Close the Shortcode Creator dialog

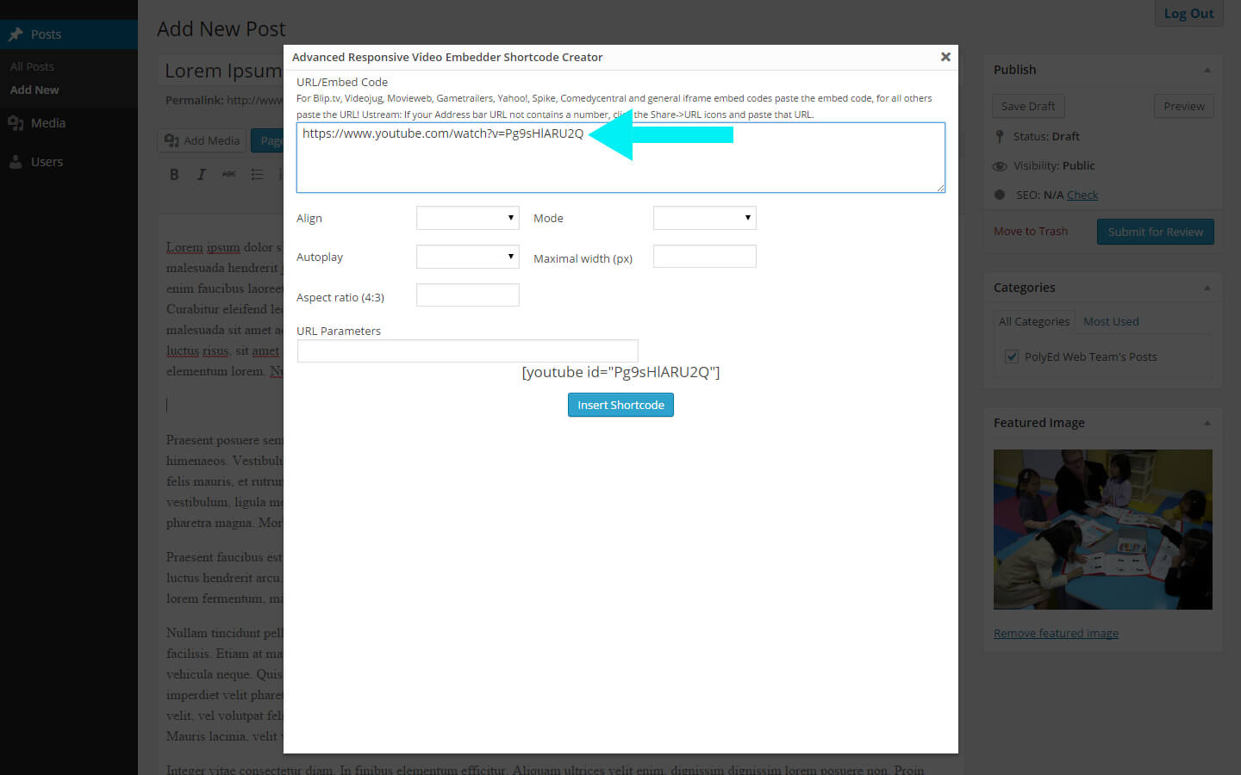945,57
